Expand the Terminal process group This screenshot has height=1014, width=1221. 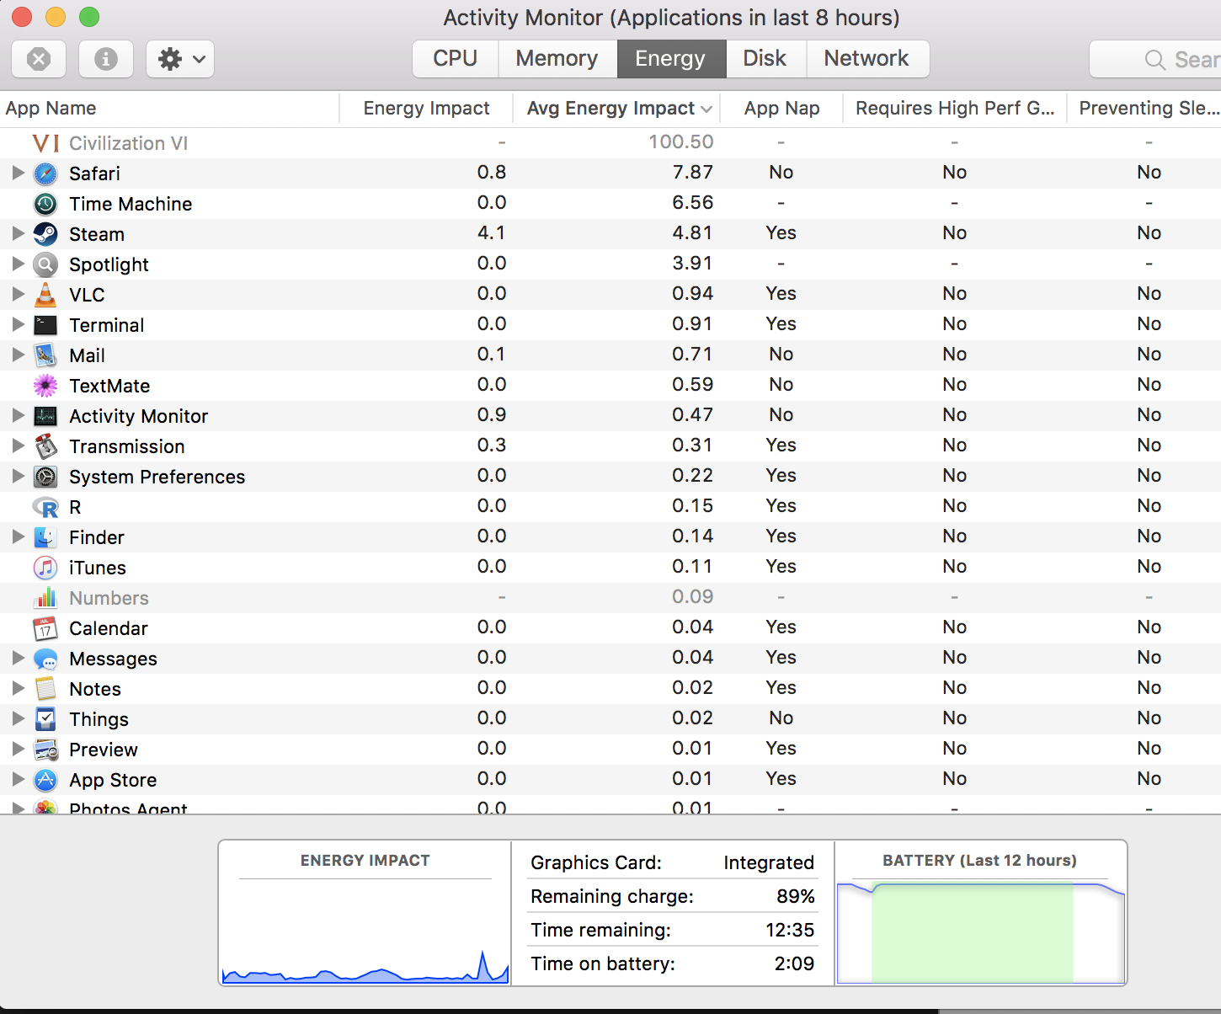pos(18,324)
